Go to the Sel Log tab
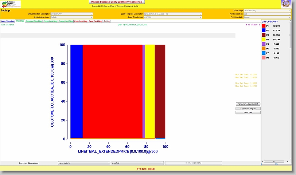Screen dimensions: 296x175 [107, 21]
